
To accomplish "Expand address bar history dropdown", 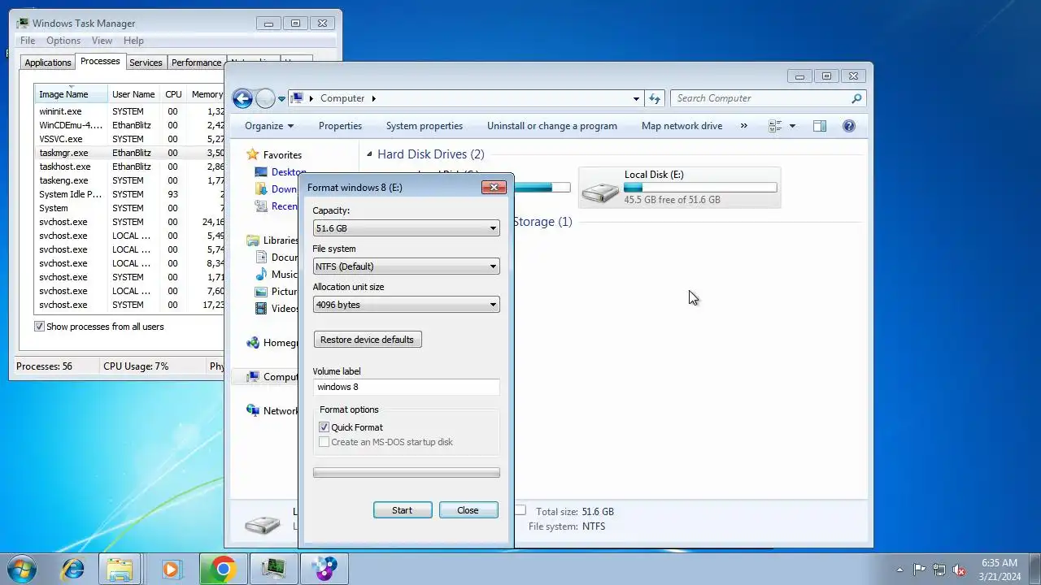I will [x=636, y=98].
